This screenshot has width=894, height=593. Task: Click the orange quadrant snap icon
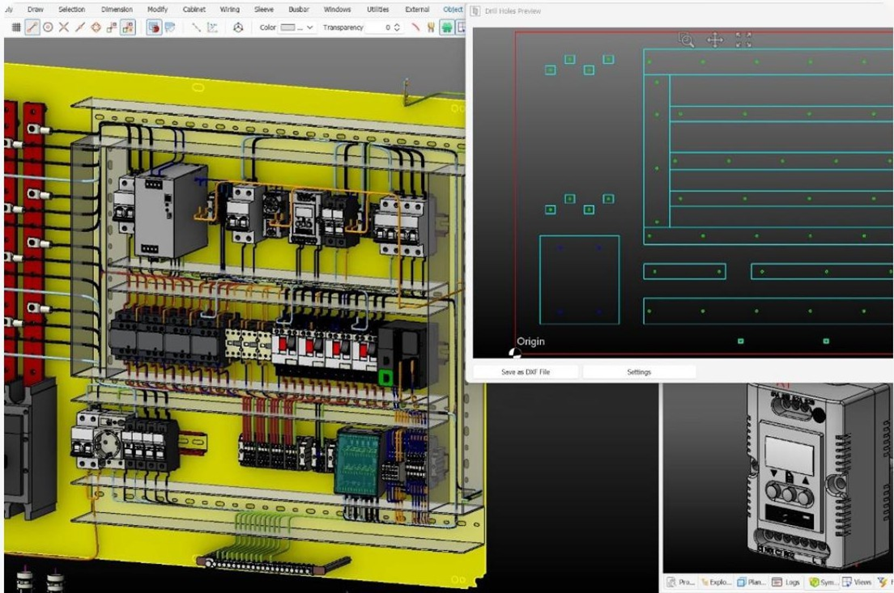(96, 27)
